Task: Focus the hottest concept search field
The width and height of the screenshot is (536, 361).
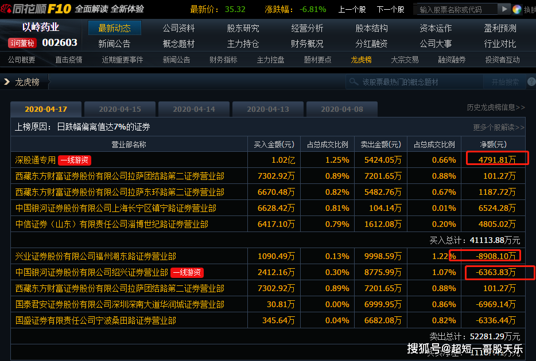Action: tap(415, 82)
